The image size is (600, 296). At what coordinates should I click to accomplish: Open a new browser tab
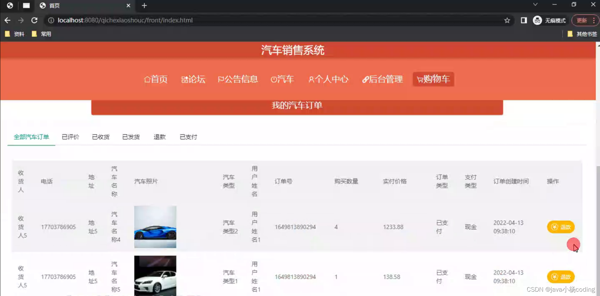[144, 6]
